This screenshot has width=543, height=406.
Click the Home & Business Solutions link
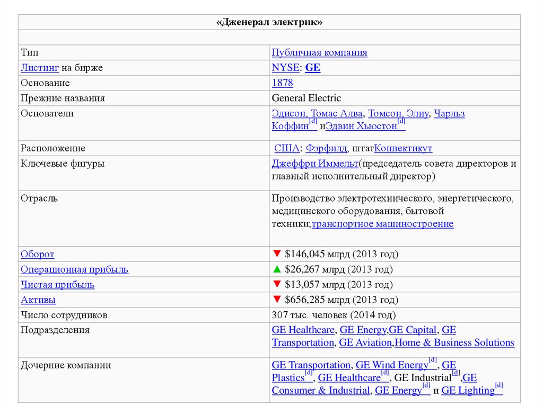pos(454,342)
